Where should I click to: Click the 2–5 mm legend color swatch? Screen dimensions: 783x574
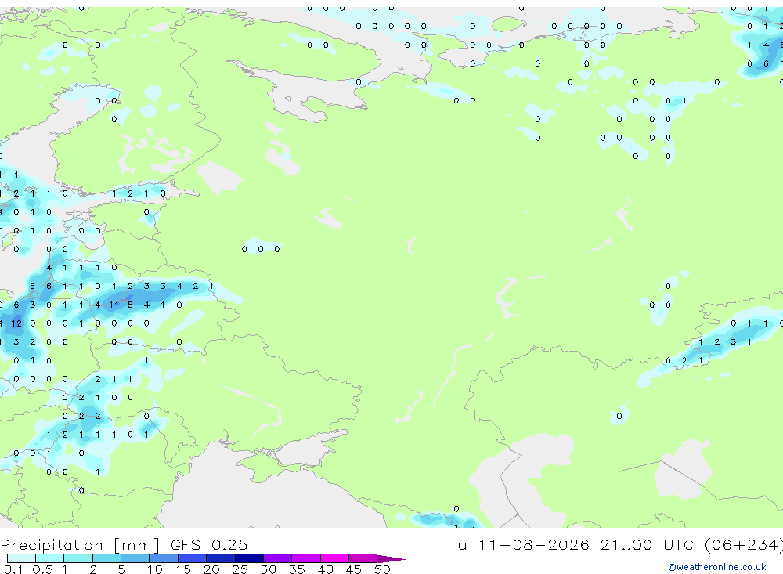(x=106, y=558)
